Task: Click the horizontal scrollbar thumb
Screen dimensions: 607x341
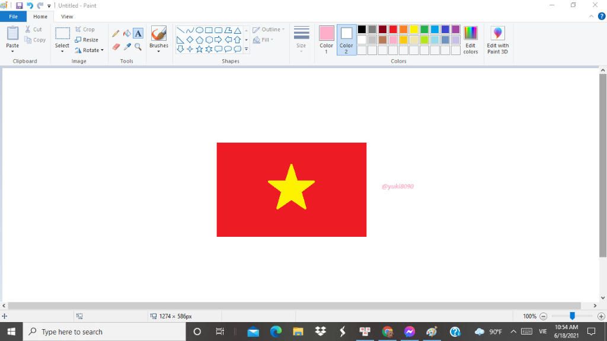Action: click(295, 305)
